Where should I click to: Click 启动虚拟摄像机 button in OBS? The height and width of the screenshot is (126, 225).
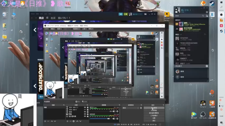click(x=154, y=113)
